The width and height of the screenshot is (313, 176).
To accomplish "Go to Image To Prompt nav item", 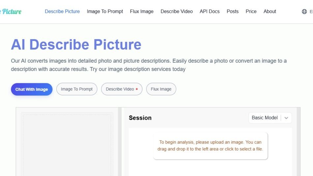I will [x=105, y=12].
